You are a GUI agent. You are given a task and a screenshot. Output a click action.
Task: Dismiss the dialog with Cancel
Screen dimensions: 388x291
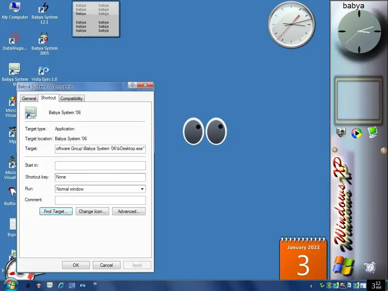click(x=106, y=265)
